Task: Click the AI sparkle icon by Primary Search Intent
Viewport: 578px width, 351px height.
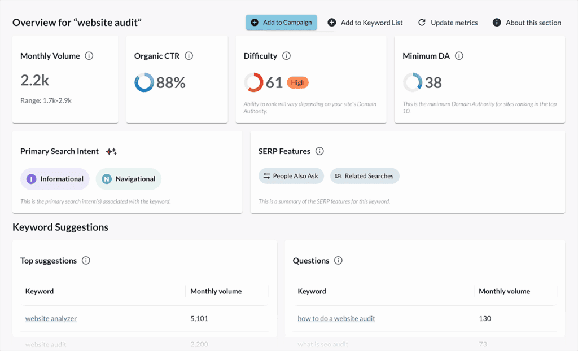Action: [111, 151]
